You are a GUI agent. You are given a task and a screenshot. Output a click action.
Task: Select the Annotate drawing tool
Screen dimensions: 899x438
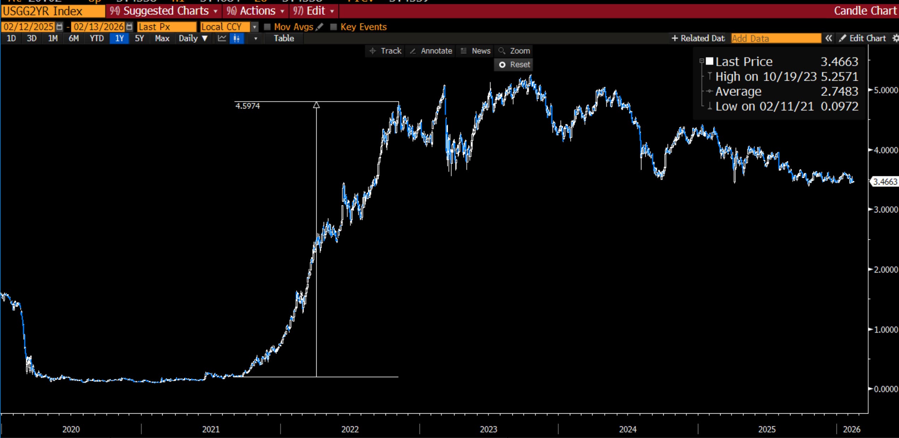431,51
